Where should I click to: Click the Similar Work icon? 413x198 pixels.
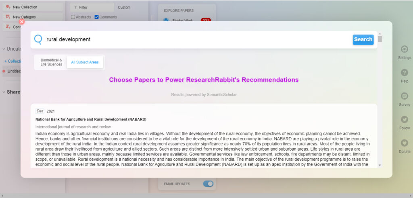(x=166, y=20)
